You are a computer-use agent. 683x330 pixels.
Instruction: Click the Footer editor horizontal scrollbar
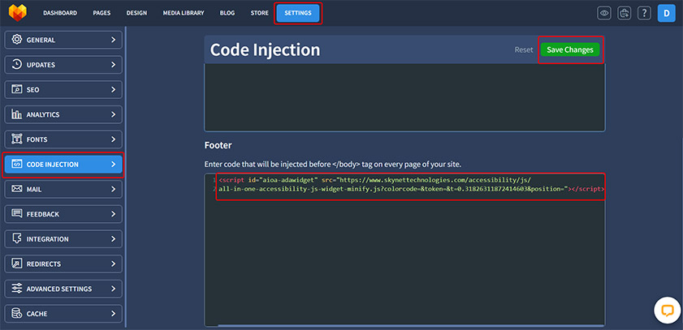click(x=411, y=325)
